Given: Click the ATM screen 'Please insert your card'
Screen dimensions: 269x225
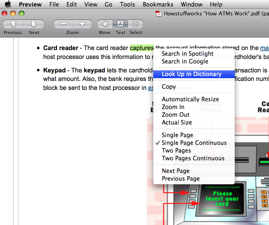Looking at the screenshot, I should click(222, 199).
